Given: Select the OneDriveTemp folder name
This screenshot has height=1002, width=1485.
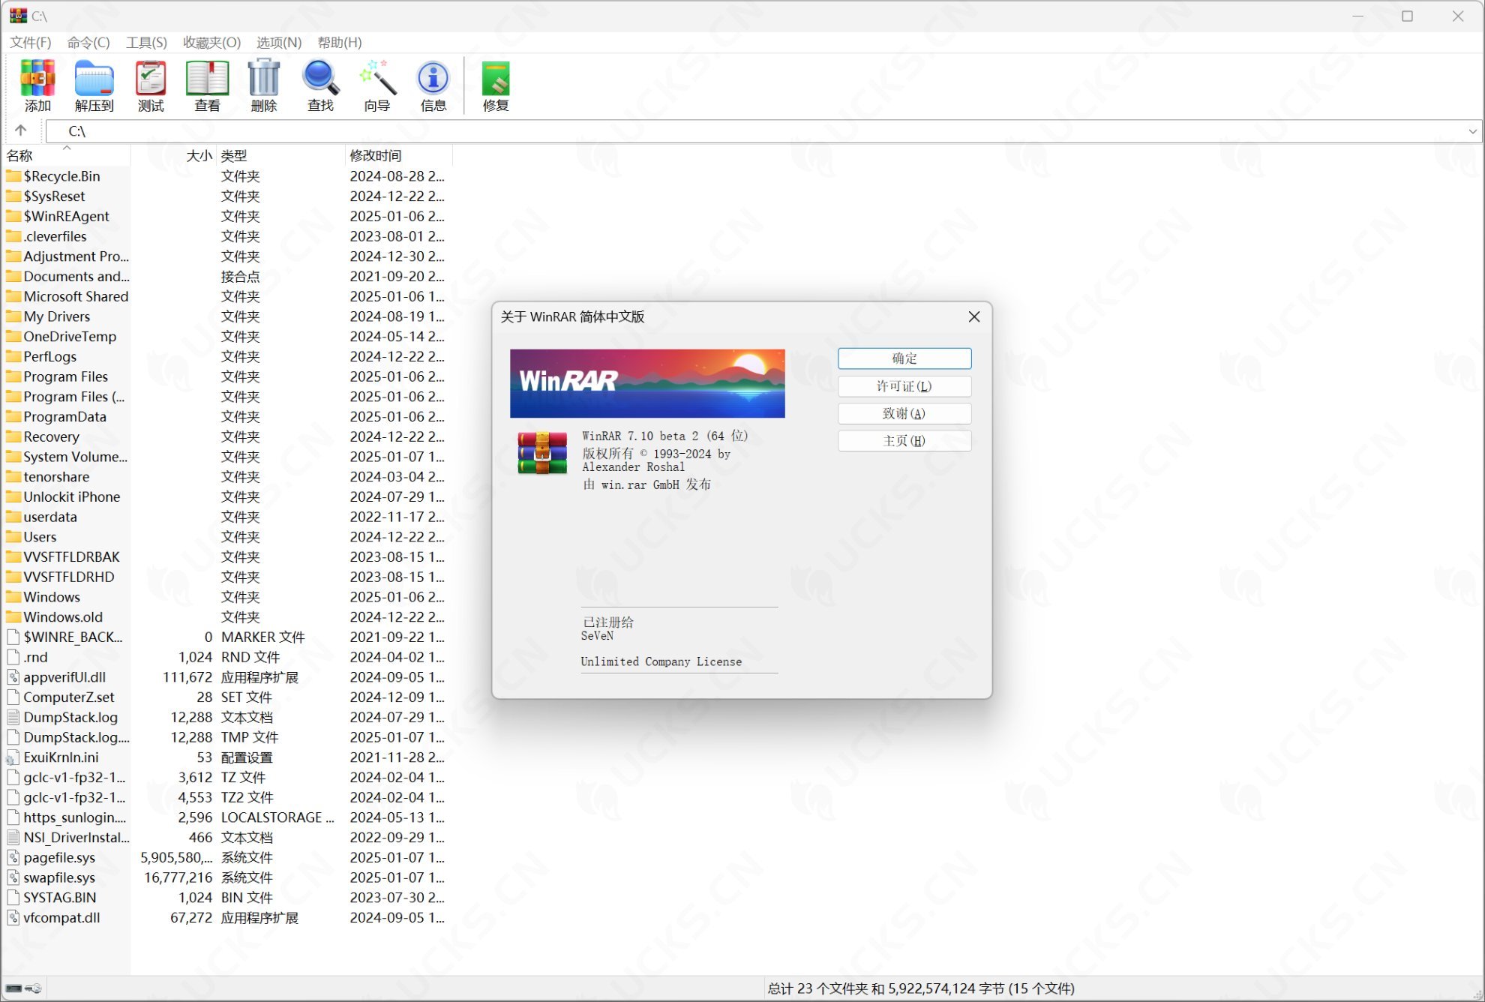Looking at the screenshot, I should click(x=70, y=337).
